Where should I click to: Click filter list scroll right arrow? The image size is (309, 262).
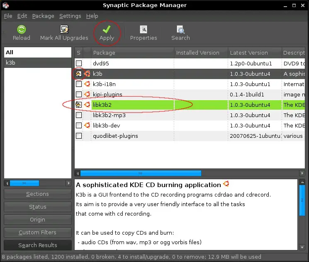point(68,183)
